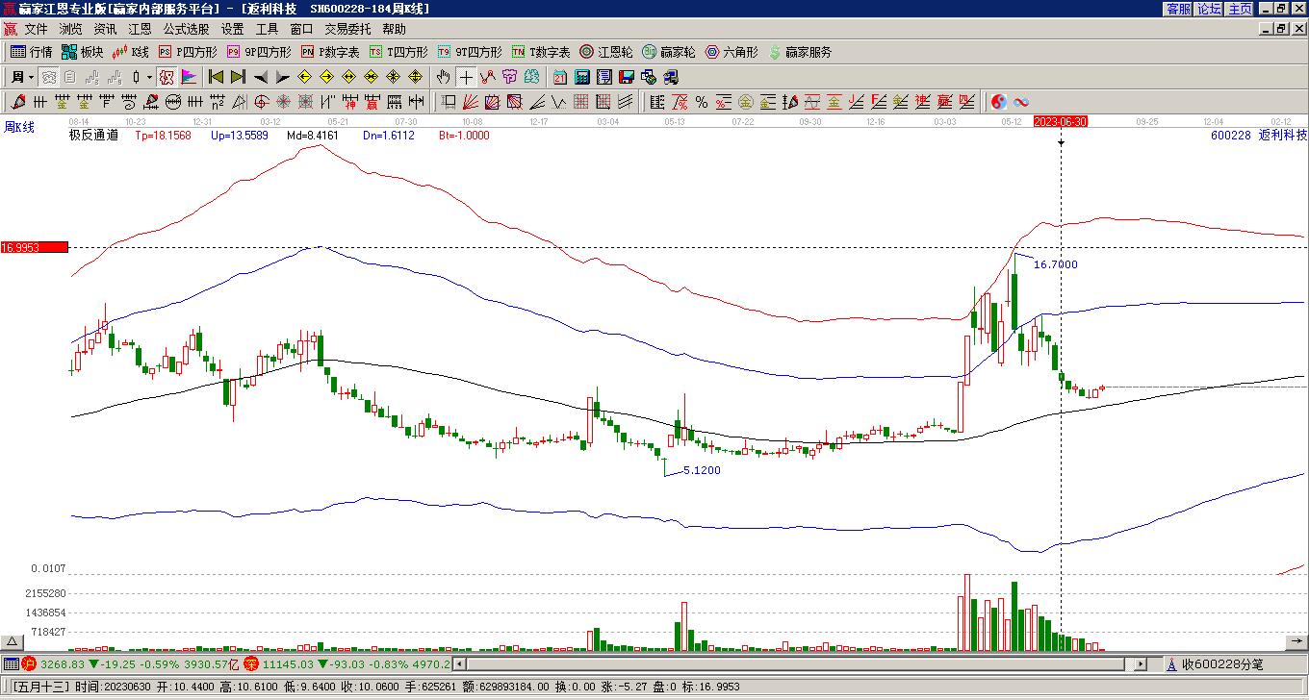1309x700 pixels.
Task: Toggle the 极反通道 indicator button
Action: tap(167, 77)
